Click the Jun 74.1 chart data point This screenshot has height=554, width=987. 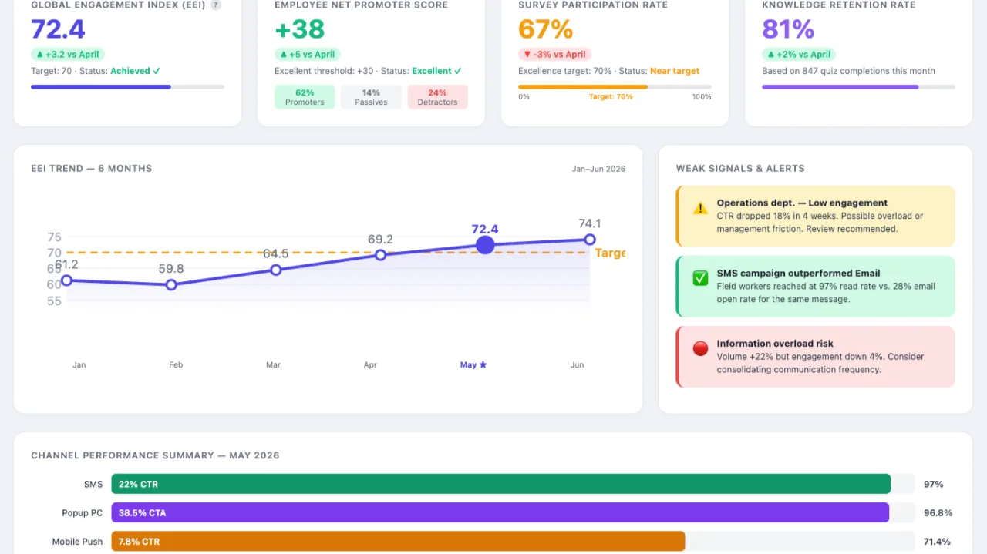tap(590, 240)
